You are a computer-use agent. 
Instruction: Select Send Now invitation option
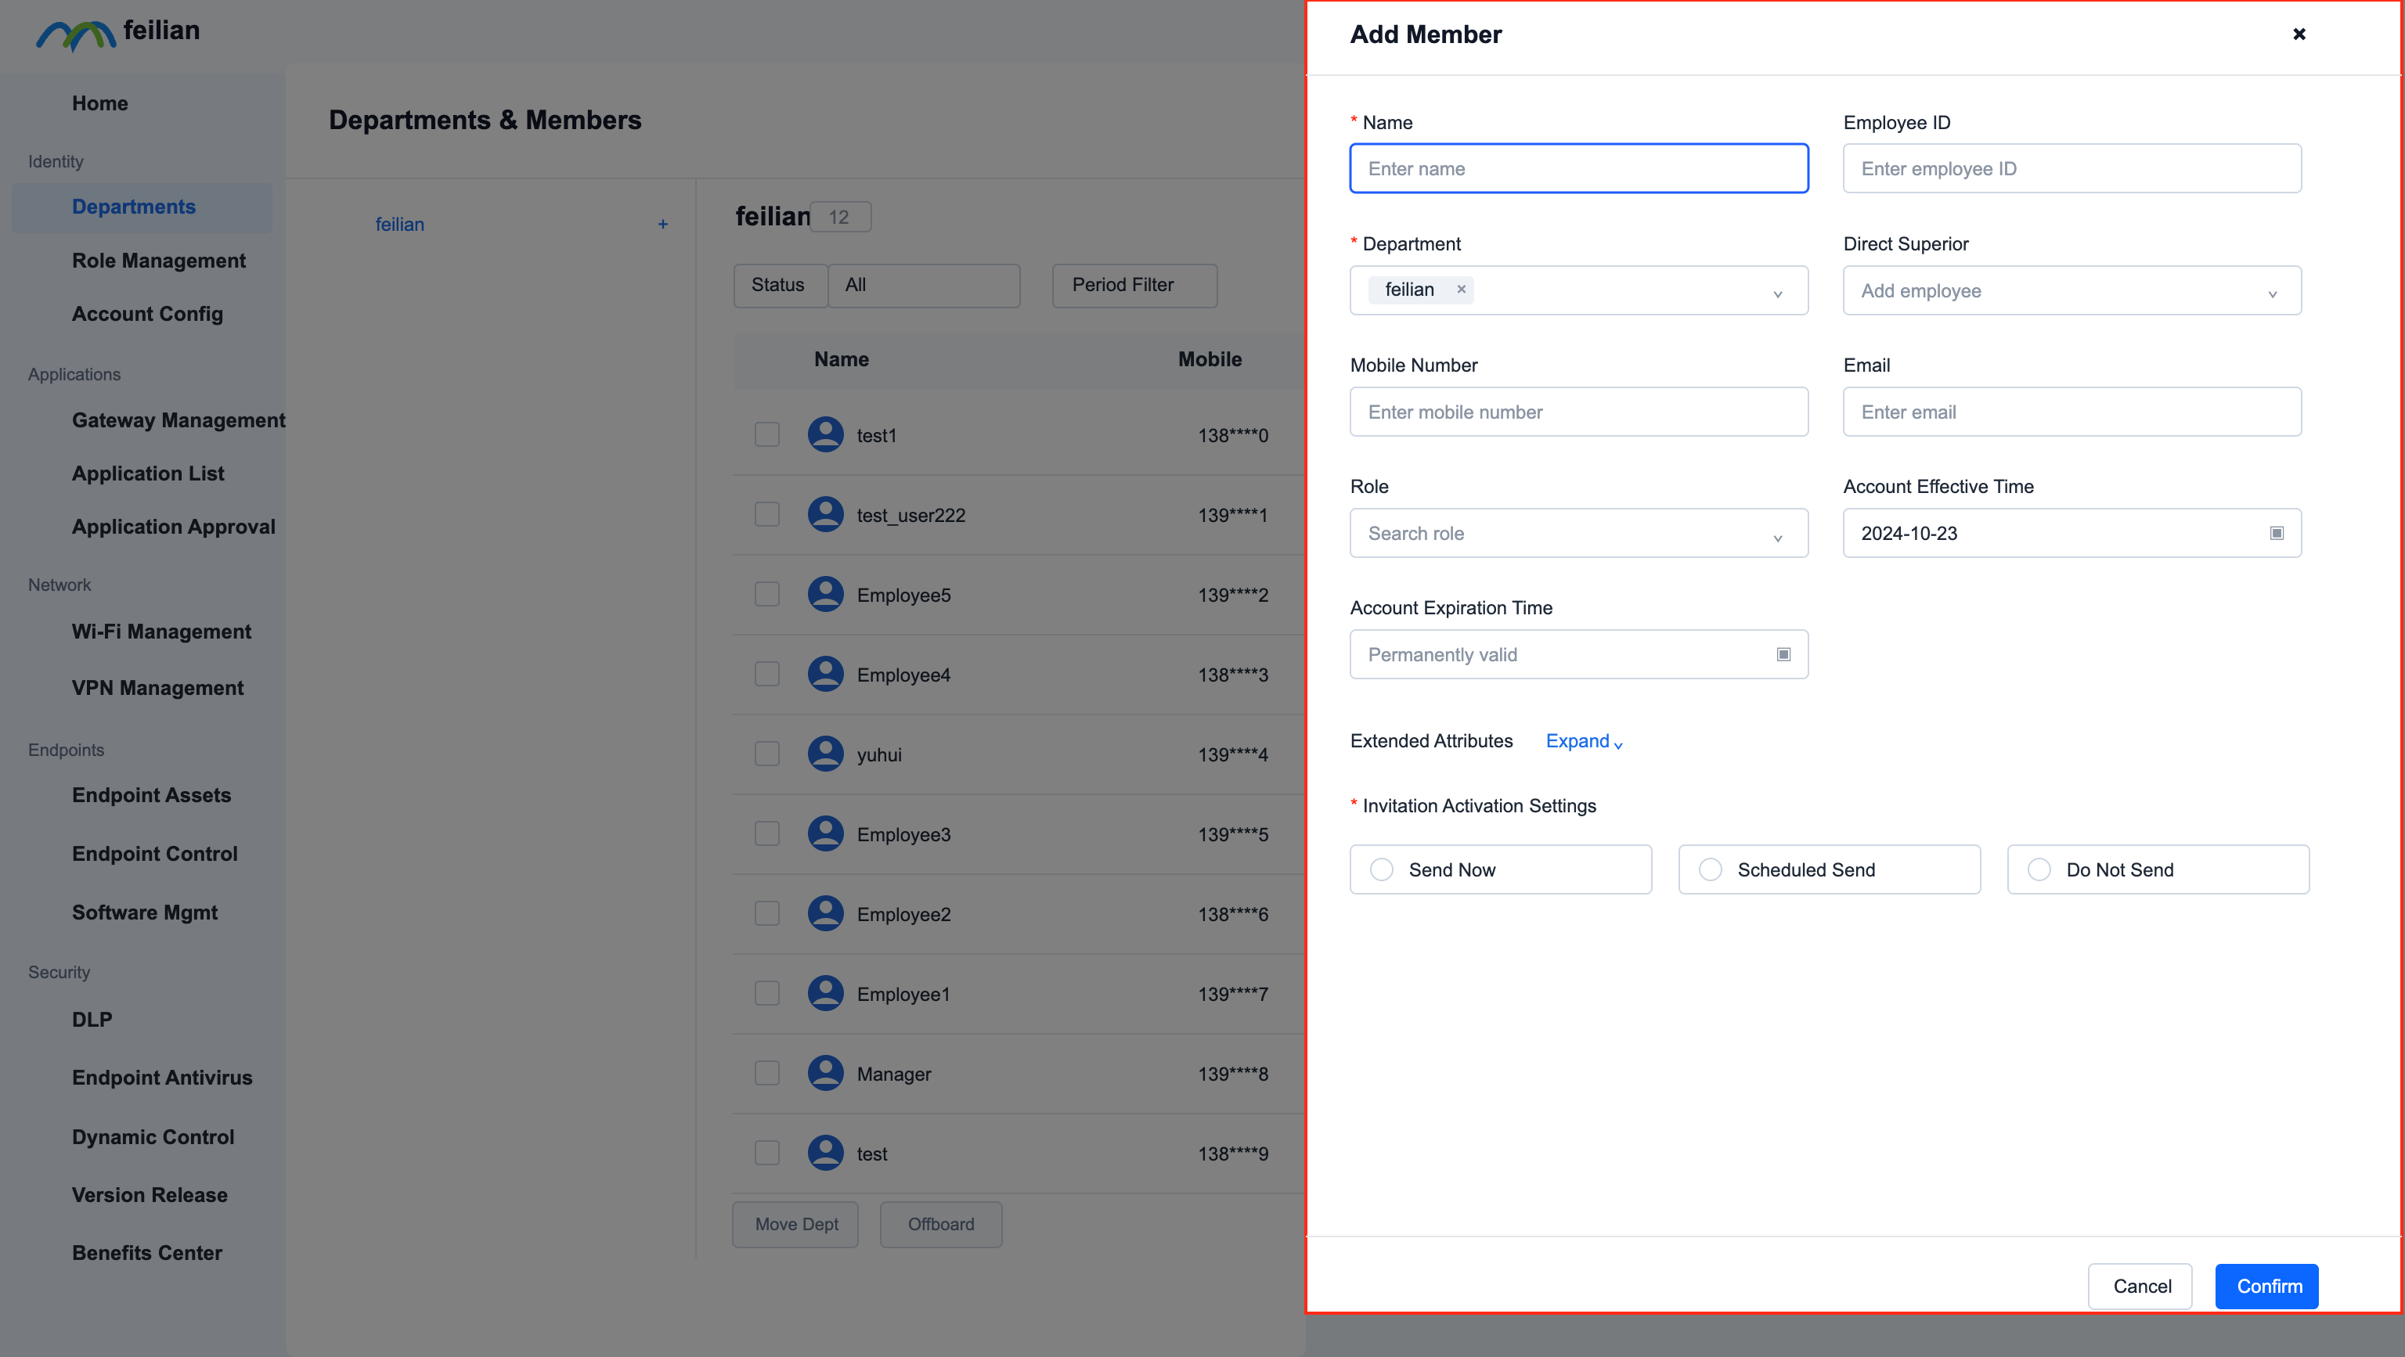[x=1500, y=869]
